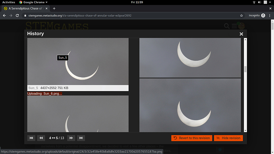Click the browser forward arrow

click(11, 16)
